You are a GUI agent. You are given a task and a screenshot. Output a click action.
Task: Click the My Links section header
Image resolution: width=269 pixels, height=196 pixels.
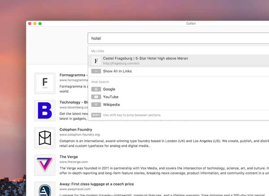coord(98,51)
